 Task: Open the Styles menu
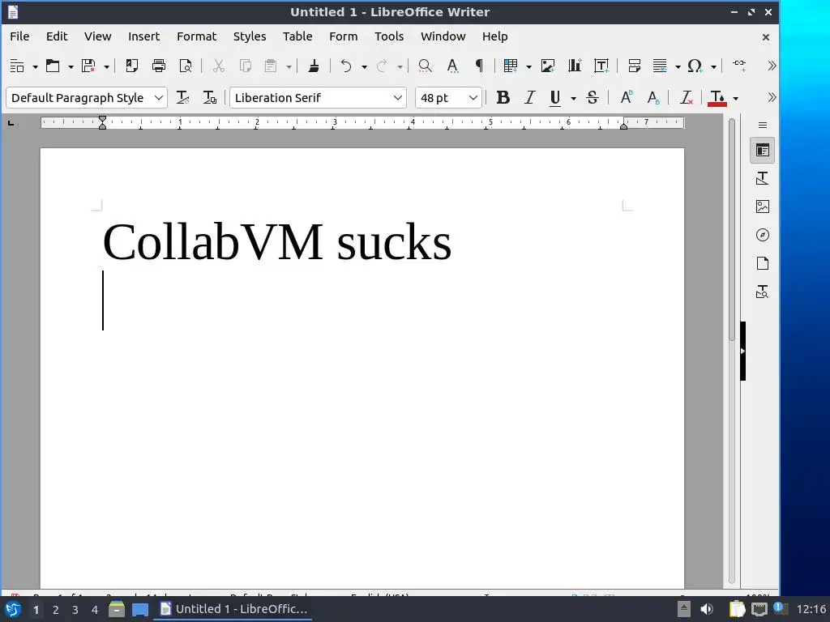[250, 36]
